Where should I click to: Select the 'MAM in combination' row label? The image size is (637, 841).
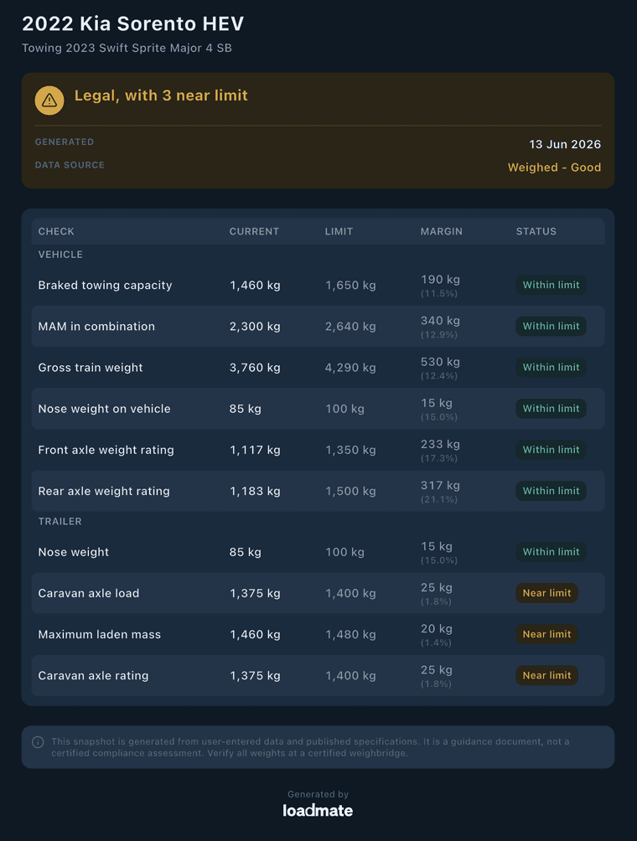coord(96,326)
